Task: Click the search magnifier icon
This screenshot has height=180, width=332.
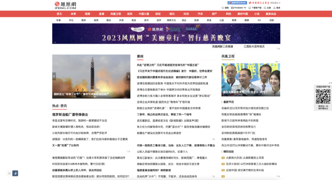Action: coord(223,8)
